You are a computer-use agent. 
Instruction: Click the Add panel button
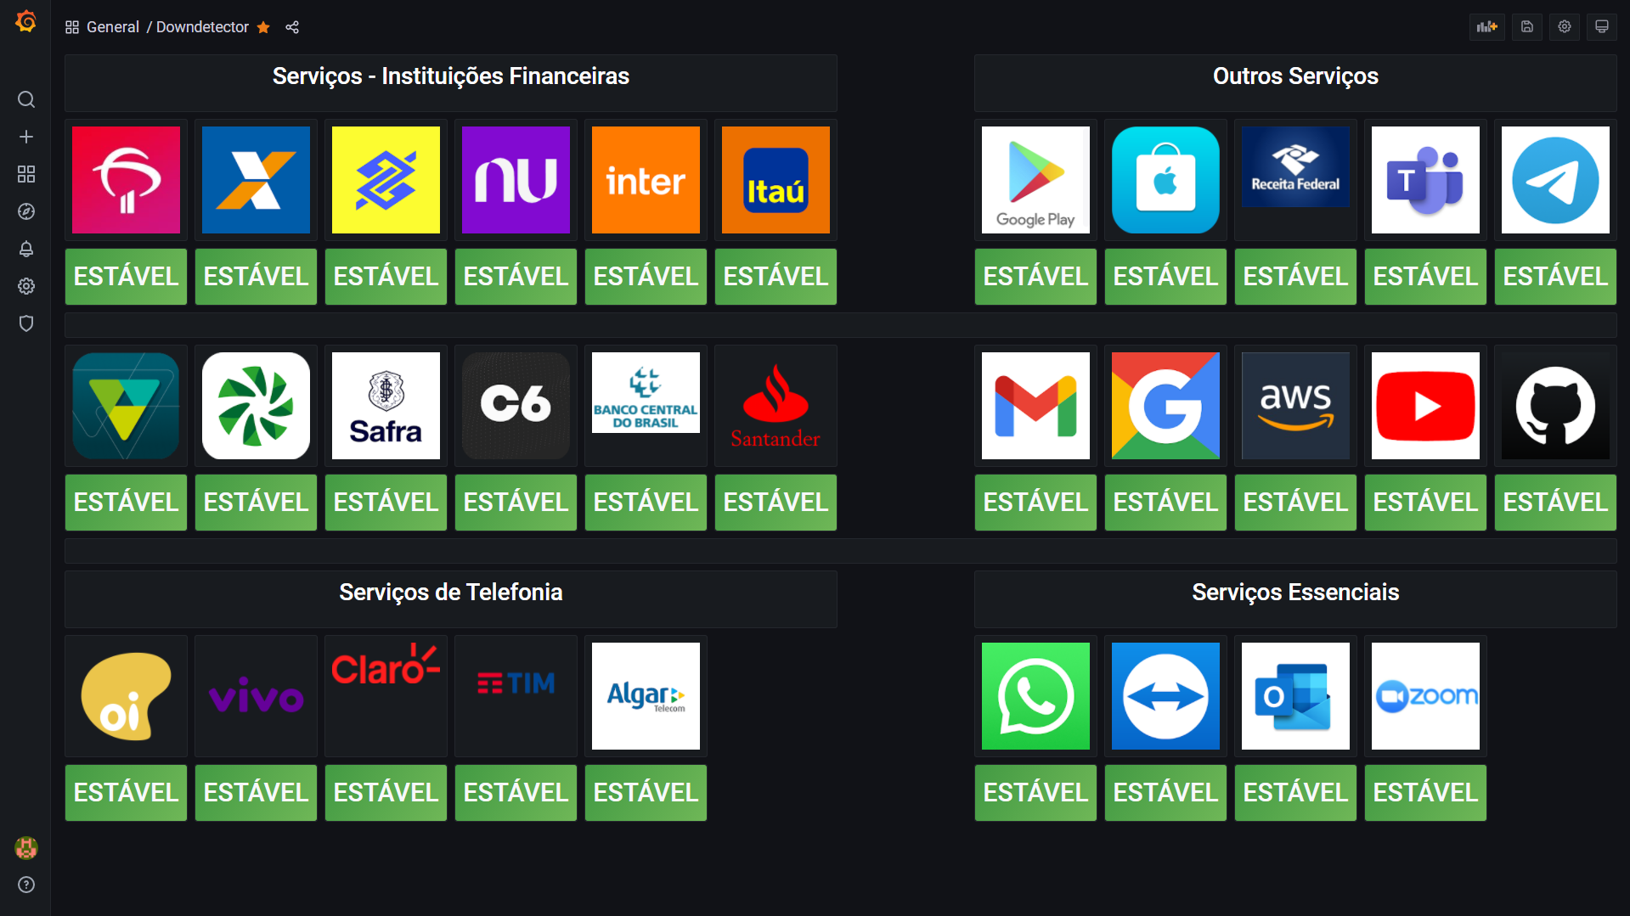click(1486, 26)
